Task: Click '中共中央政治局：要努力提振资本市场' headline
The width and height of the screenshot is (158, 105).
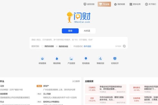Action: pos(112,98)
